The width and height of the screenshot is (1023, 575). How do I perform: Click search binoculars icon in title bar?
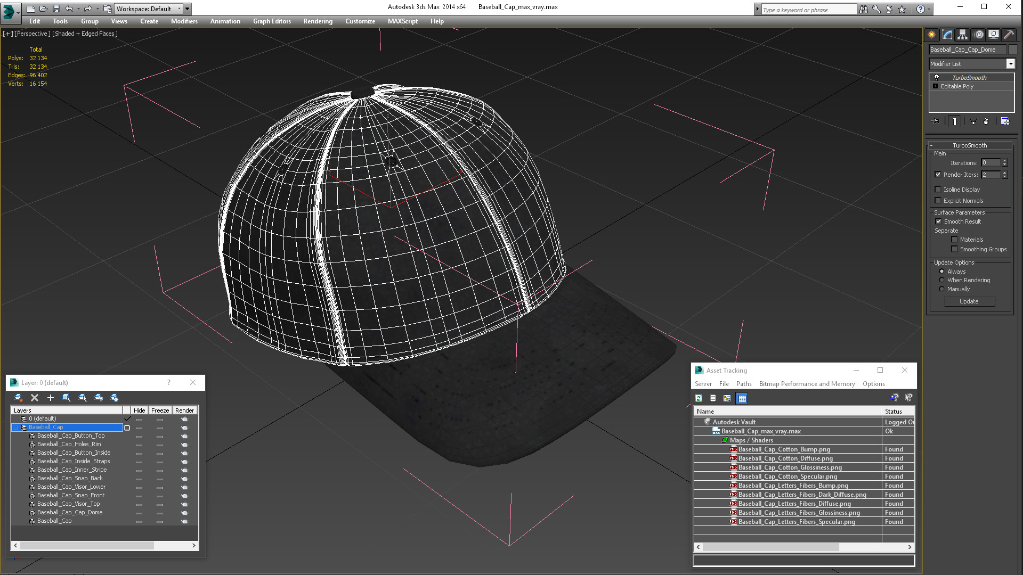pyautogui.click(x=863, y=9)
